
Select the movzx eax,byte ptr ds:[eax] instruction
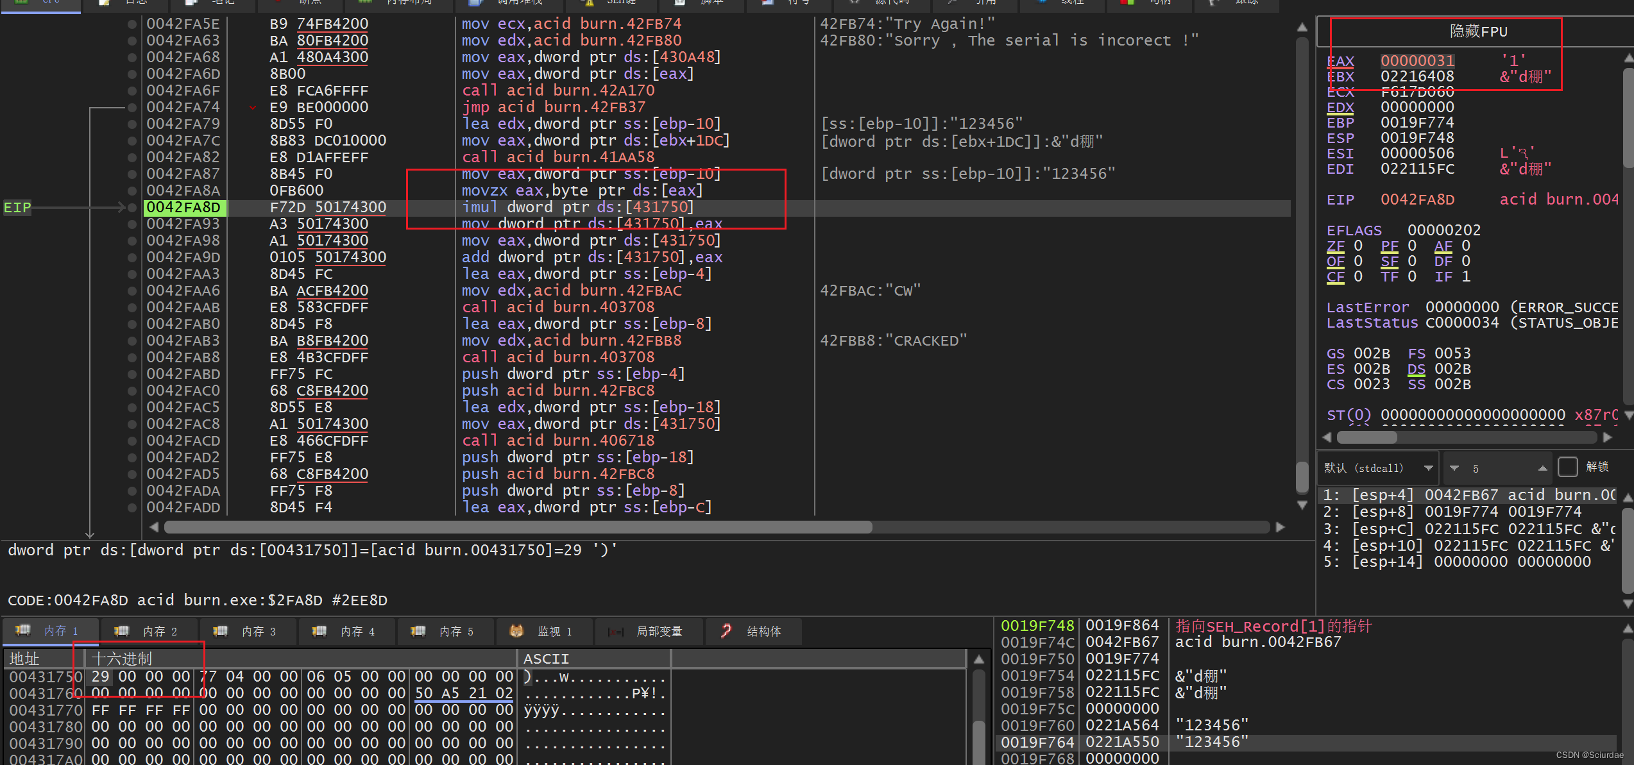point(583,190)
